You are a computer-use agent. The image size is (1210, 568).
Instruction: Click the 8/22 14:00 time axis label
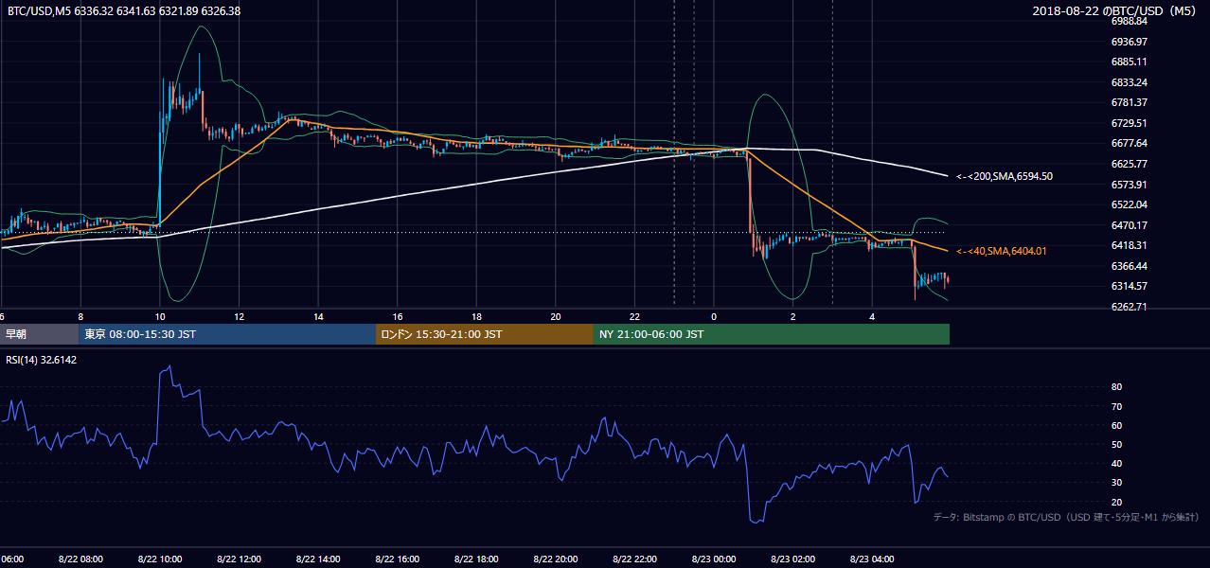click(318, 559)
